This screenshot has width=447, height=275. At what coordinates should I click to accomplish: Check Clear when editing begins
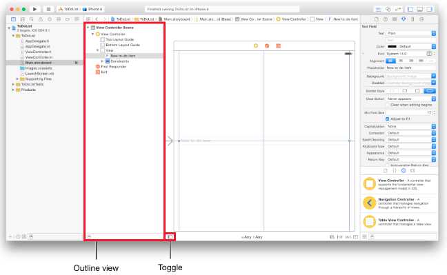[x=388, y=105]
